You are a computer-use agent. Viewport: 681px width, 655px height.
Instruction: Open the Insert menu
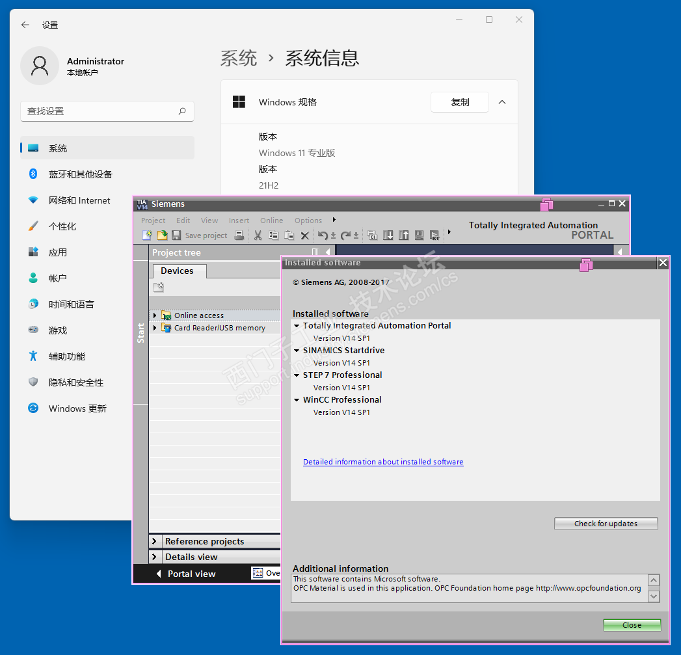(x=239, y=221)
